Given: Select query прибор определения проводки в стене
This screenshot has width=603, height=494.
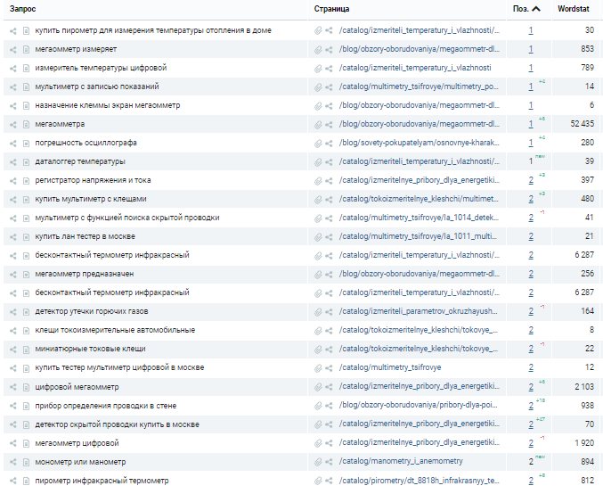Looking at the screenshot, I should pyautogui.click(x=106, y=406).
